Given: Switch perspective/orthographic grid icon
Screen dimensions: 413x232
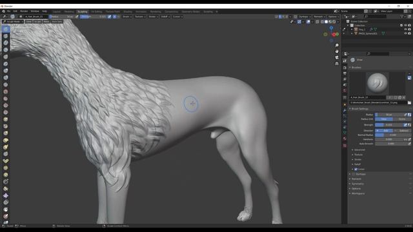Looking at the screenshot, I should click(337, 64).
